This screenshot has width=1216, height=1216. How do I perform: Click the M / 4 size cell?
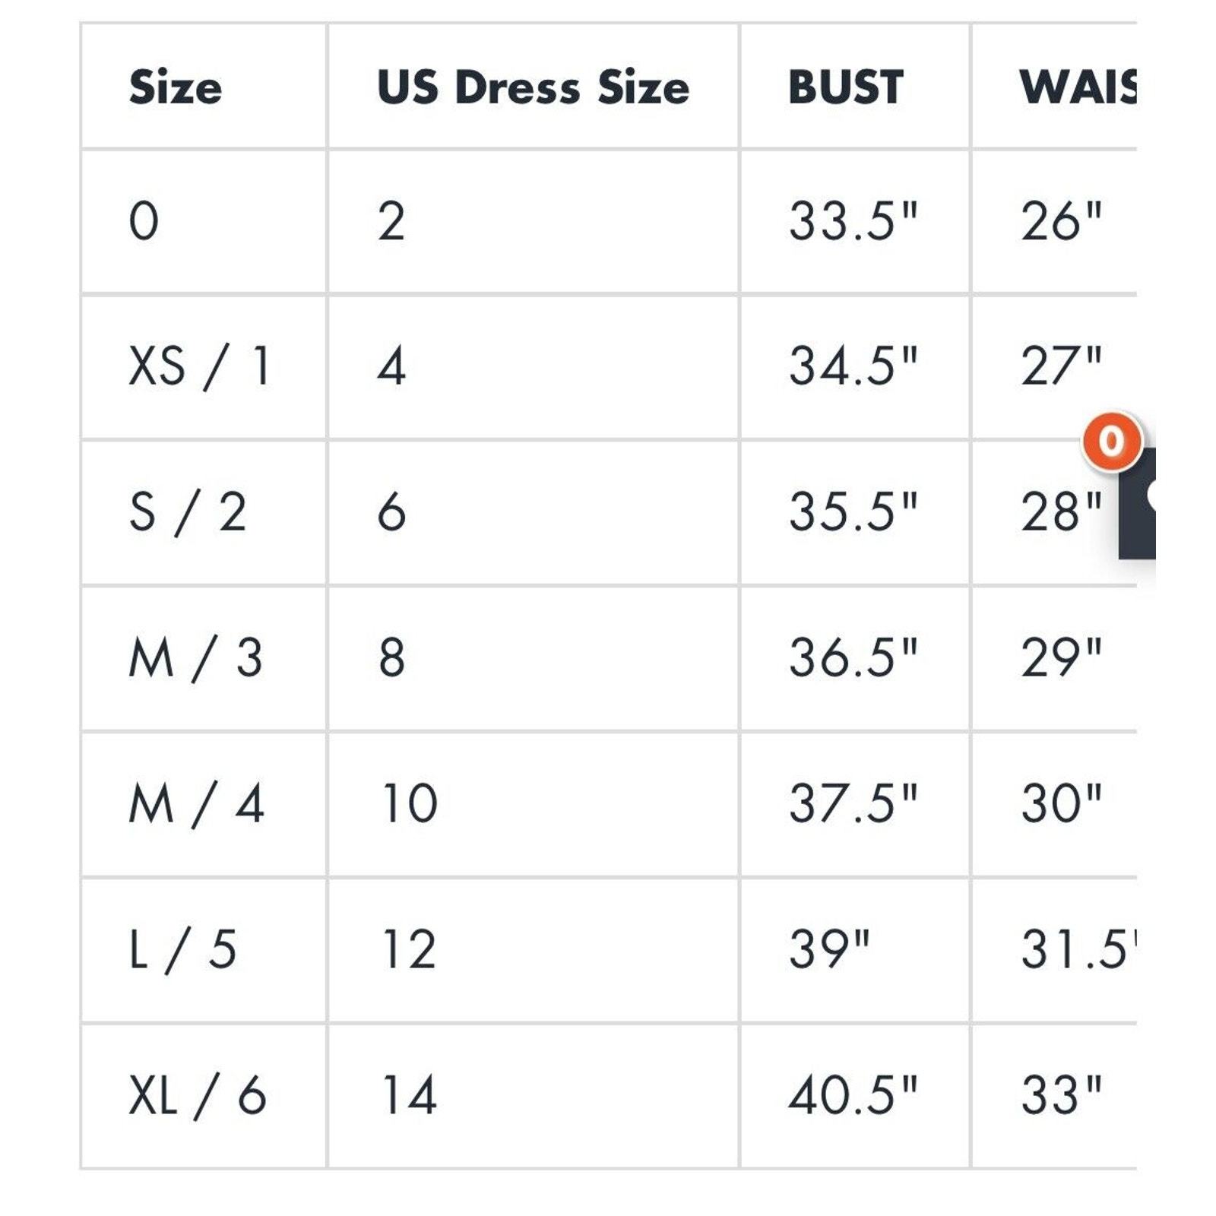204,804
